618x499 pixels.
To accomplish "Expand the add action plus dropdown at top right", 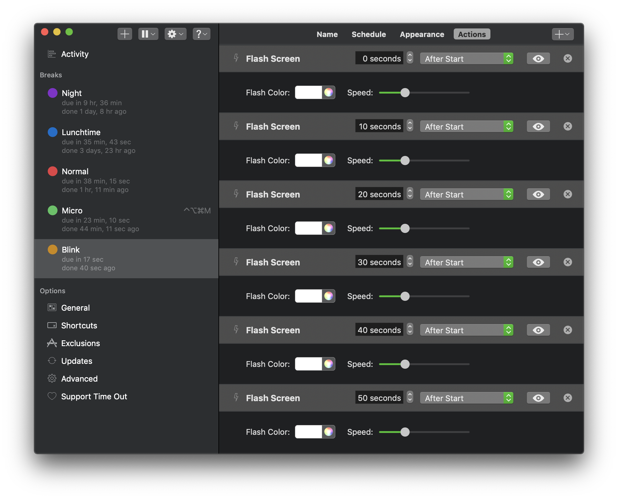I will click(x=563, y=34).
